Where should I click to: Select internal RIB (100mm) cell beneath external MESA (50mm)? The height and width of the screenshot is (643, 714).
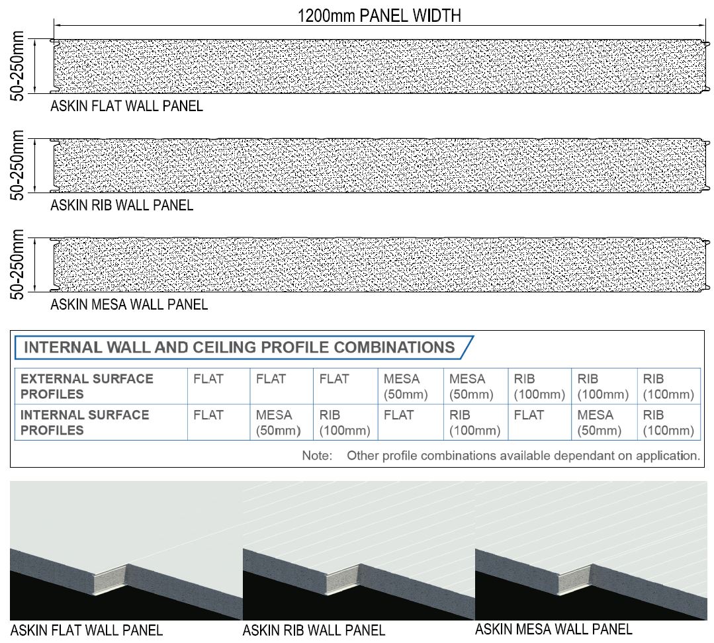pos(476,422)
